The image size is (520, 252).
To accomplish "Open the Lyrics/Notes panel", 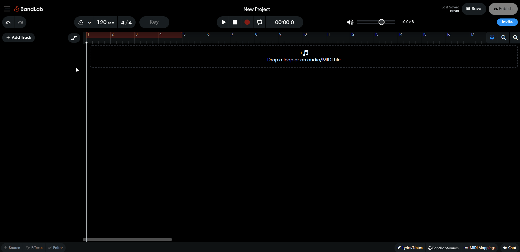I will coord(409,247).
